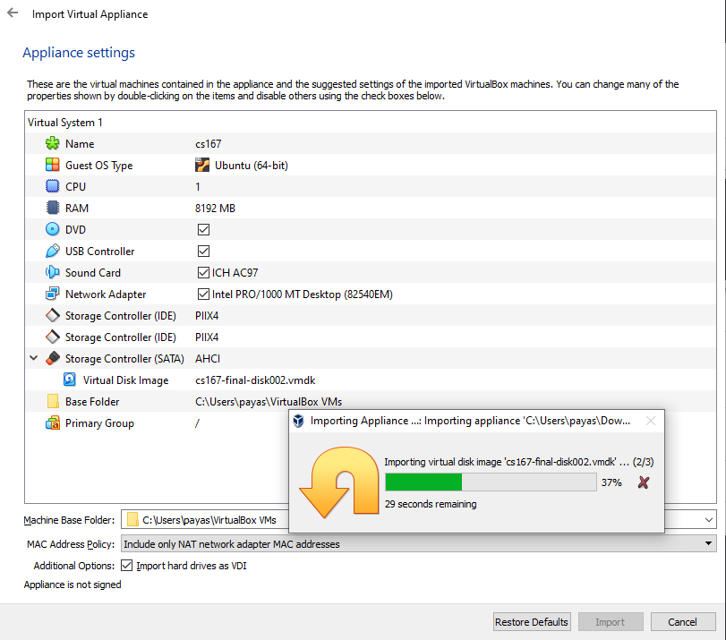Viewport: 726px width, 640px height.
Task: Click the Appliance is not signed text
Action: pos(73,585)
